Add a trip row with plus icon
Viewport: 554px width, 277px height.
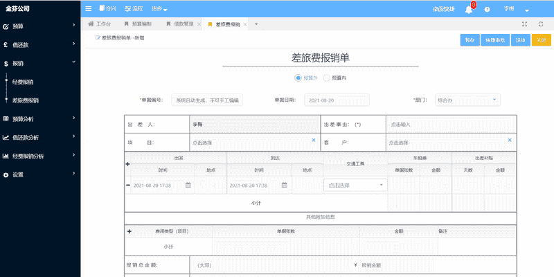128,164
